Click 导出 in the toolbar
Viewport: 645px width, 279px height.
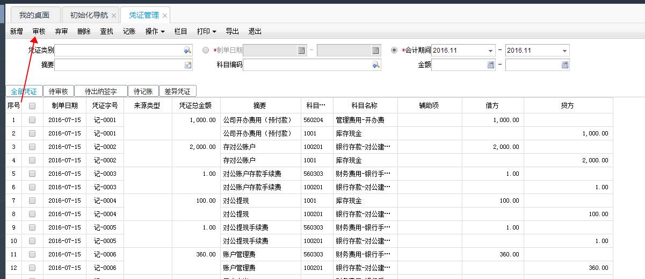point(233,32)
